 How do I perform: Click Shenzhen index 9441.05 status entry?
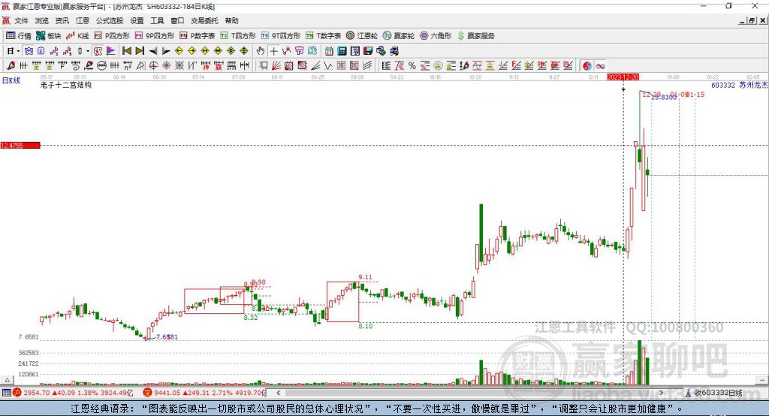(x=204, y=393)
